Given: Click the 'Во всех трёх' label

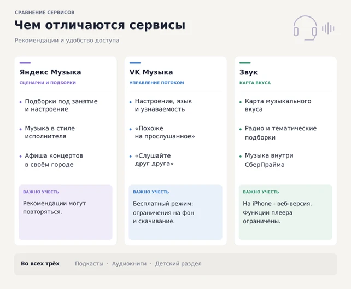Looking at the screenshot, I should click(40, 264).
